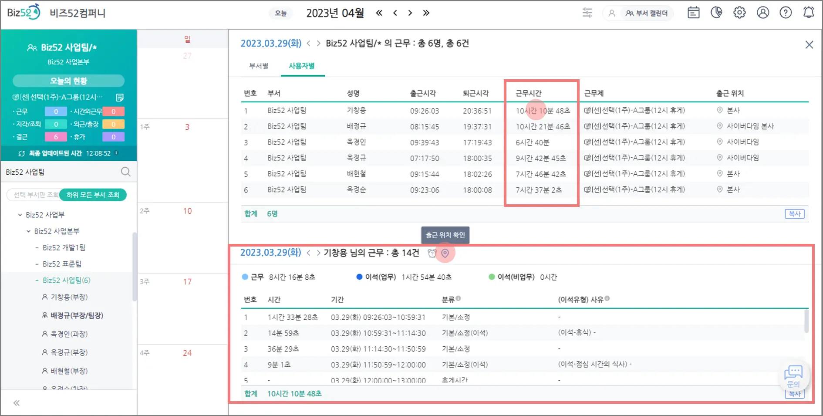This screenshot has width=823, height=416.
Task: Skip forward one year with double-right arrow
Action: 426,13
